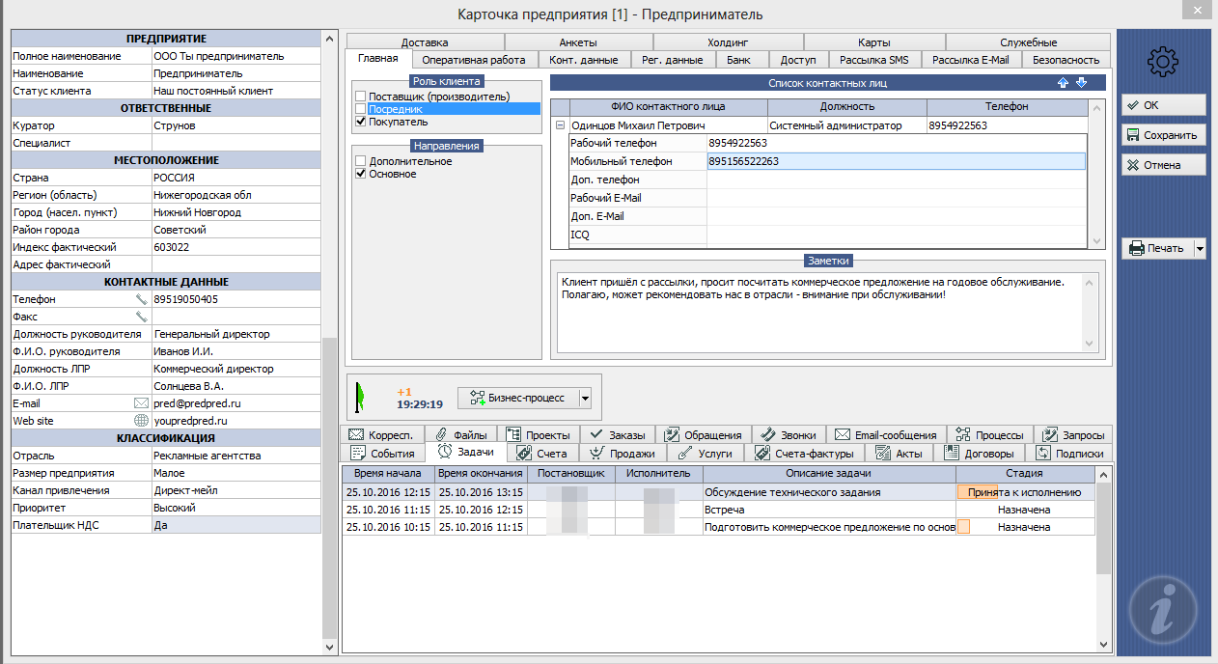The image size is (1218, 664).
Task: Open Печать dropdown arrow
Action: point(1200,248)
